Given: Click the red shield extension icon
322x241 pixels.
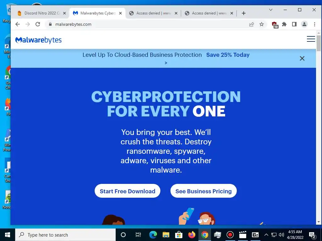Looking at the screenshot, I should click(275, 24).
